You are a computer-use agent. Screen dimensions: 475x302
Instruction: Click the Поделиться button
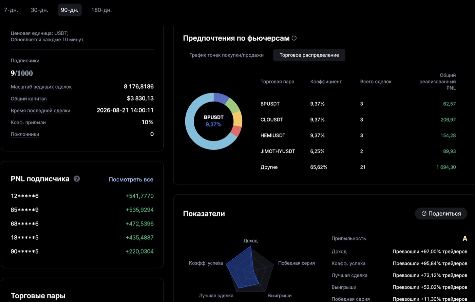(x=441, y=214)
